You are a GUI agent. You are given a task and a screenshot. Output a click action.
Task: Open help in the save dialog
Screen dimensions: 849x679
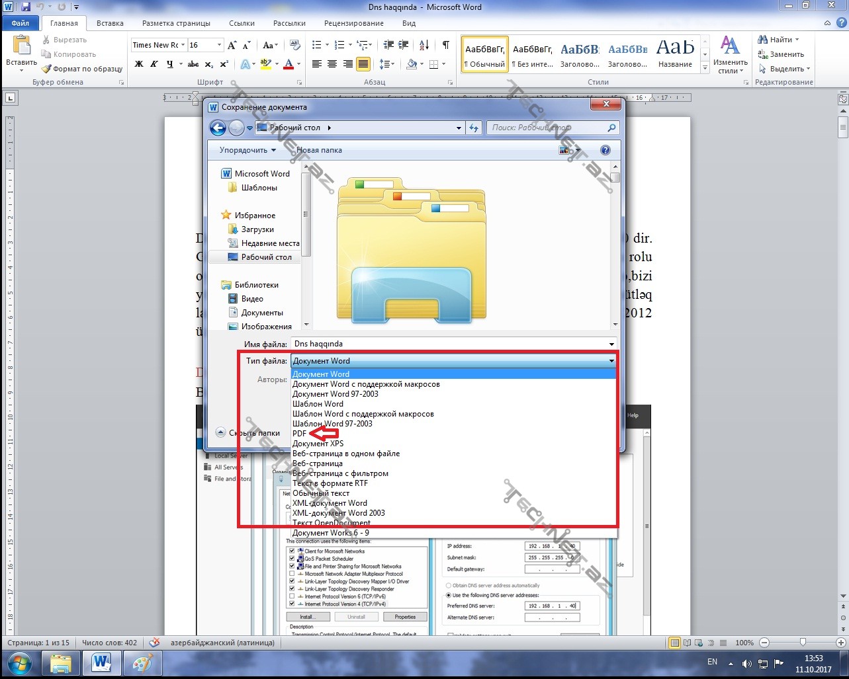pyautogui.click(x=605, y=150)
